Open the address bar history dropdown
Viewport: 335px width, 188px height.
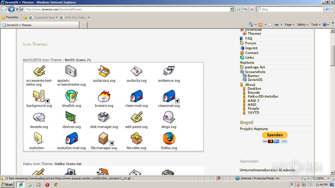point(232,9)
